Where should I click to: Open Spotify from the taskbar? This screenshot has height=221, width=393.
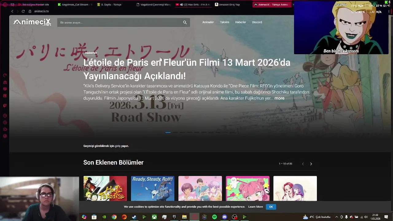tap(215, 217)
